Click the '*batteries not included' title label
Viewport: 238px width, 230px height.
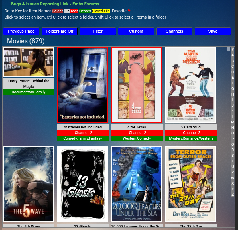pyautogui.click(x=83, y=127)
